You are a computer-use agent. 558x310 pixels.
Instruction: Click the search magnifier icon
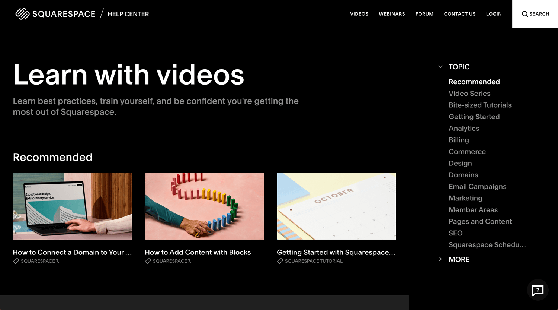(x=525, y=14)
